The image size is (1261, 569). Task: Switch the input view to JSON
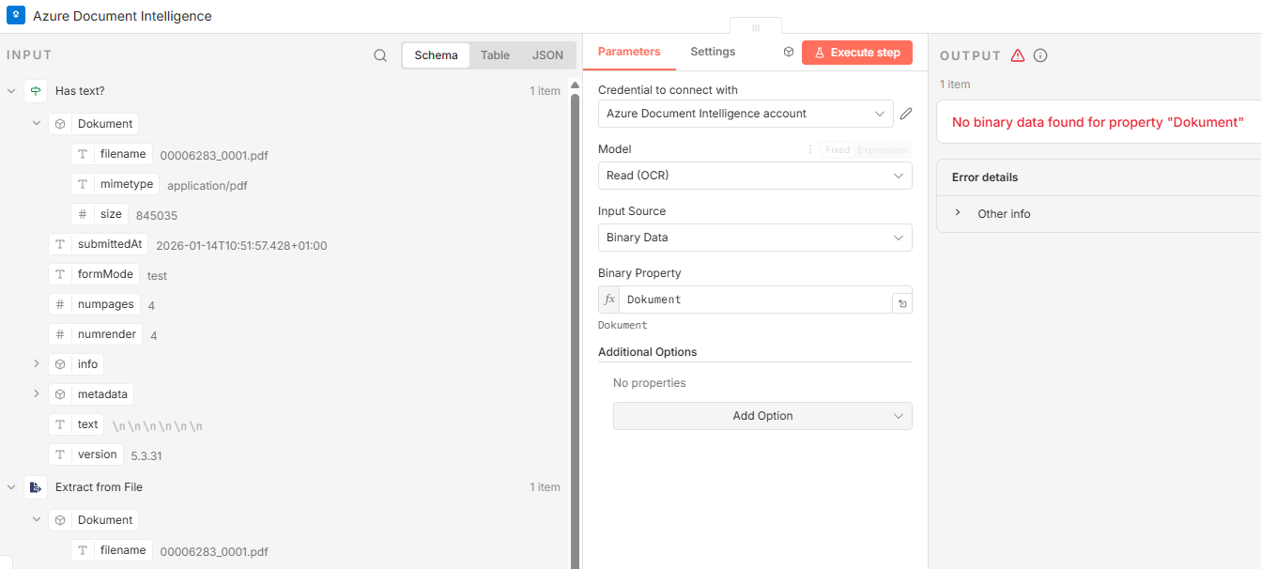[x=547, y=54]
